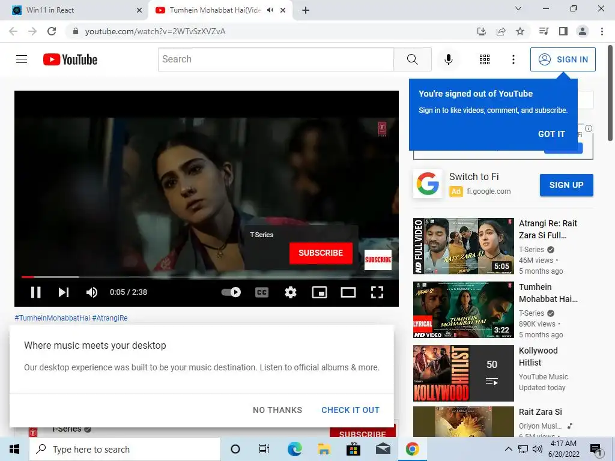The width and height of the screenshot is (615, 461).
Task: Open the Chrome three-dot menu
Action: click(602, 31)
